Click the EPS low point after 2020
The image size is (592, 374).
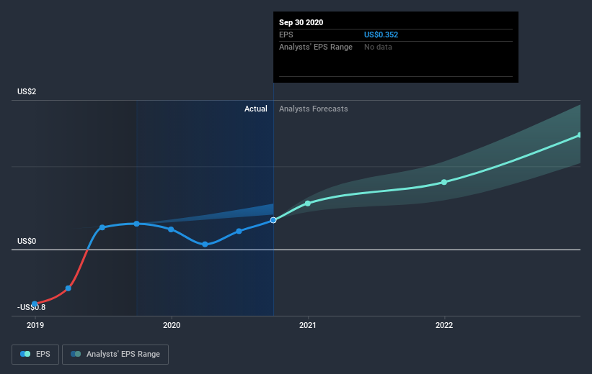click(205, 245)
